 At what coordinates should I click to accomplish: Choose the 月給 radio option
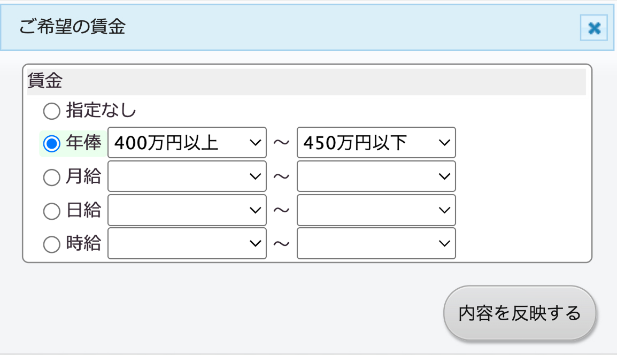click(51, 177)
